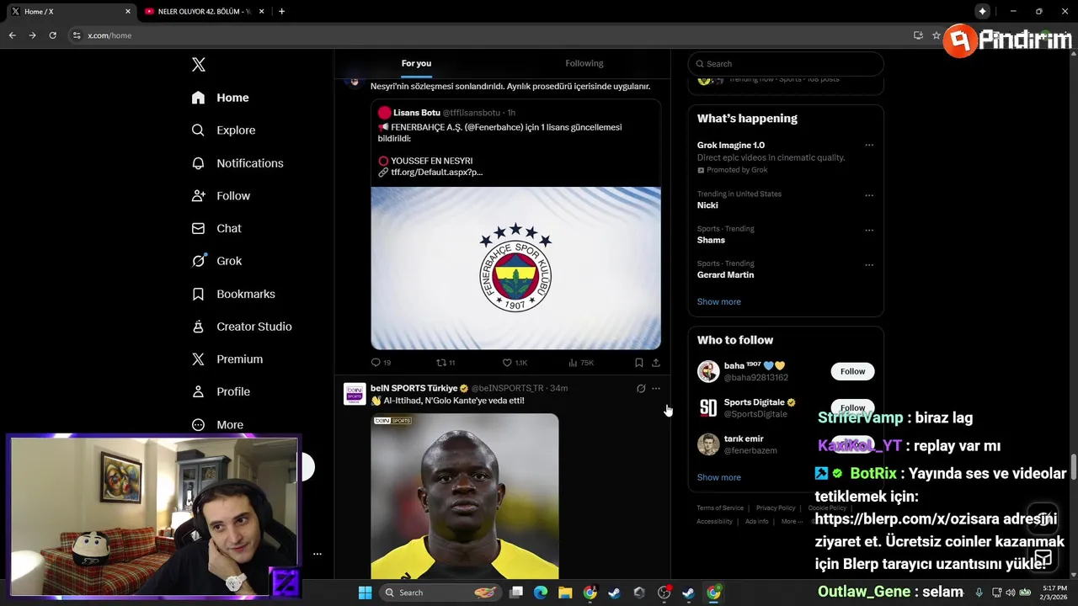Open the Fenerbahçe crest image
1078x606 pixels.
pyautogui.click(x=515, y=268)
